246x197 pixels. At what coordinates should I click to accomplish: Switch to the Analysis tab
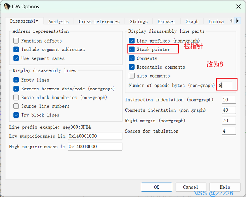[58, 22]
